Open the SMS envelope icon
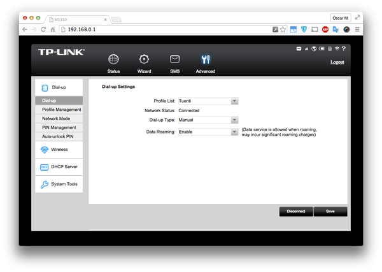The image size is (382, 272). tap(174, 60)
